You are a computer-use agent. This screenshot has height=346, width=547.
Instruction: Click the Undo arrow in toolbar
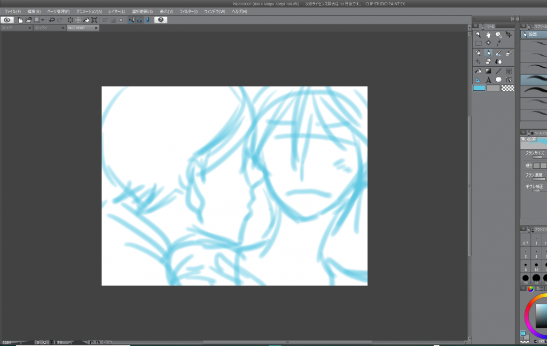pyautogui.click(x=52, y=20)
